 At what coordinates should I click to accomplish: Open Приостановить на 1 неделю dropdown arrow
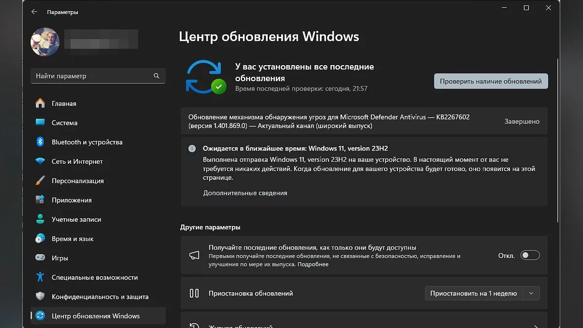pyautogui.click(x=531, y=293)
